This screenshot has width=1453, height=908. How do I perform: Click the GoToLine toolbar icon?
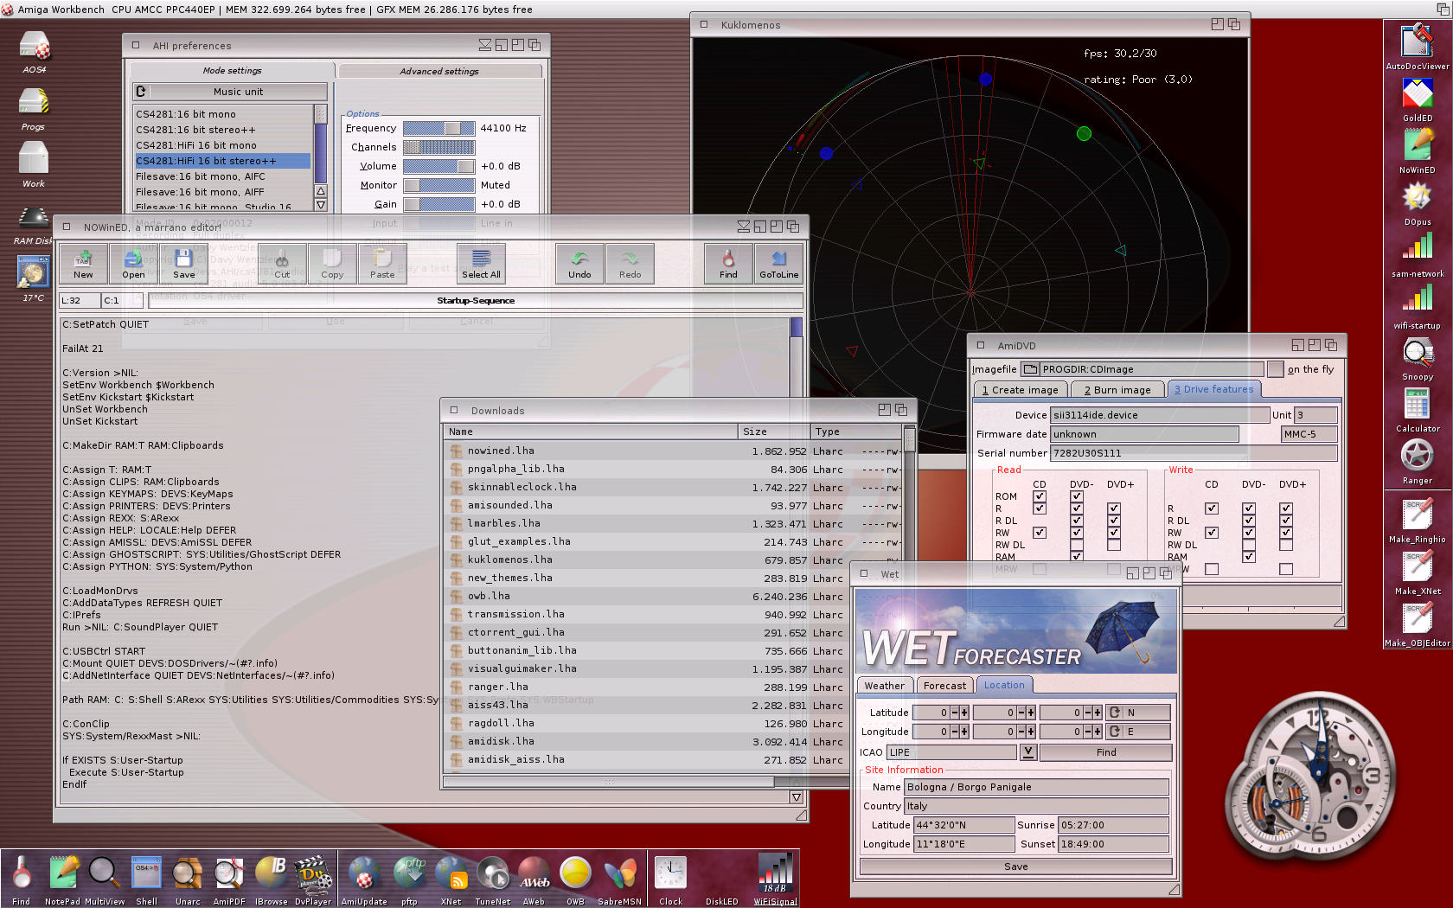778,263
